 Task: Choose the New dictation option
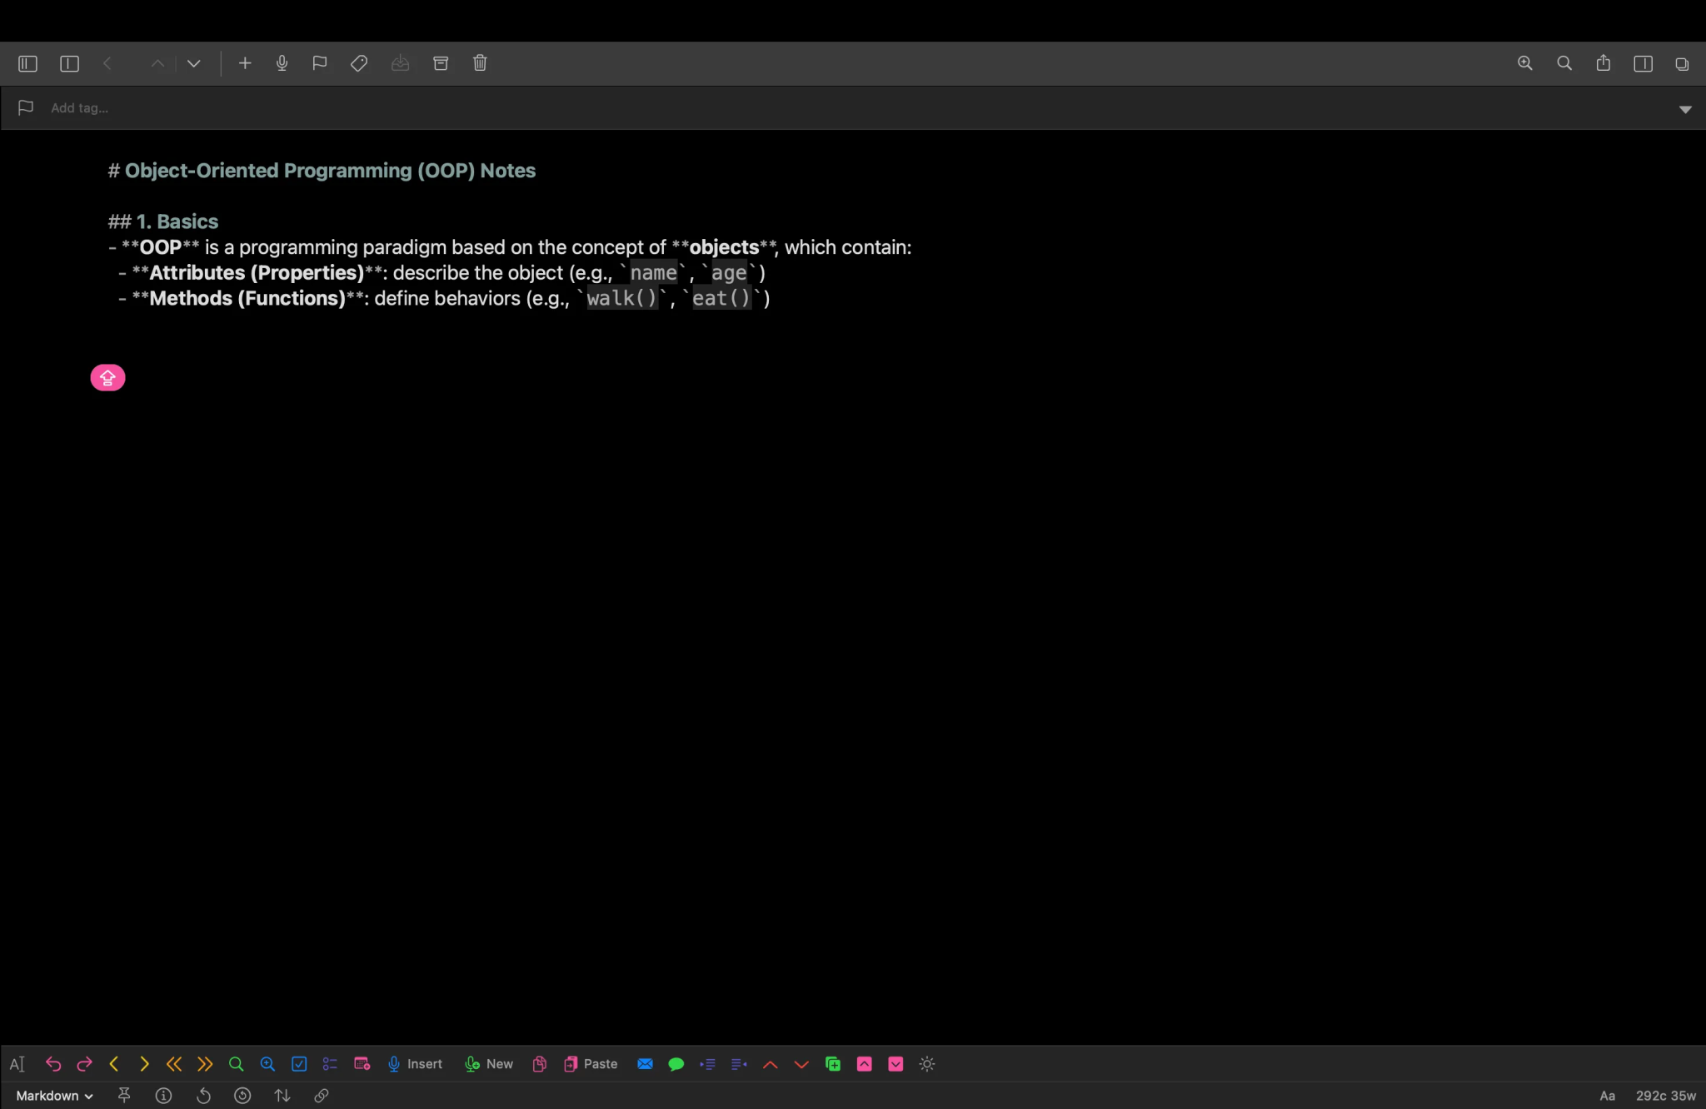pyautogui.click(x=488, y=1063)
